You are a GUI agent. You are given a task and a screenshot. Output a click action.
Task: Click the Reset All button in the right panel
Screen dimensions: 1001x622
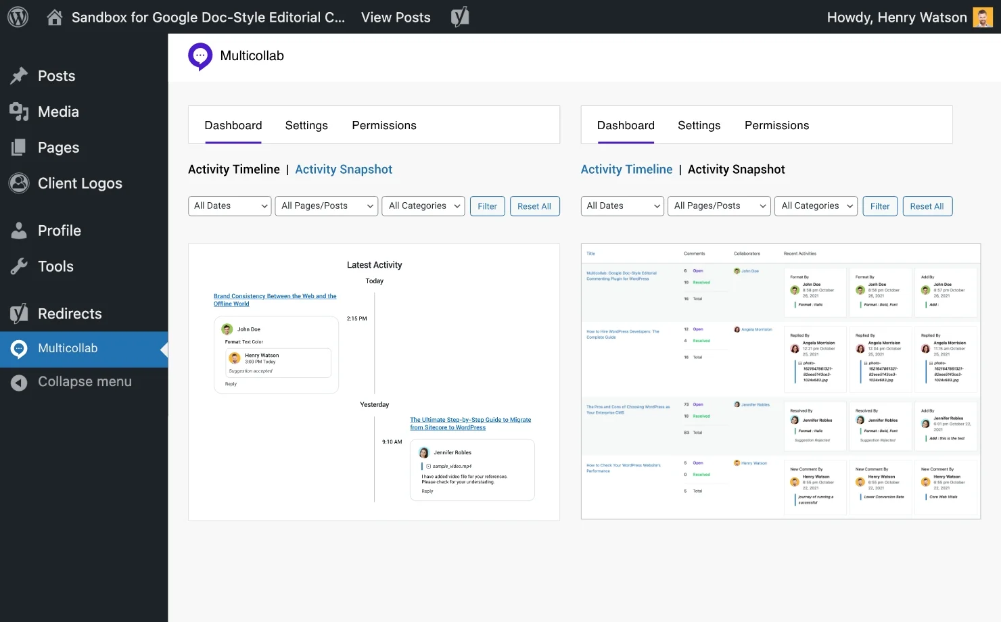[x=927, y=206]
